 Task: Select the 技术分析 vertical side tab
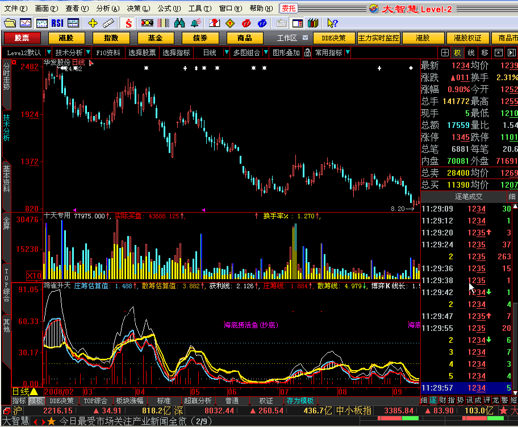click(x=6, y=127)
